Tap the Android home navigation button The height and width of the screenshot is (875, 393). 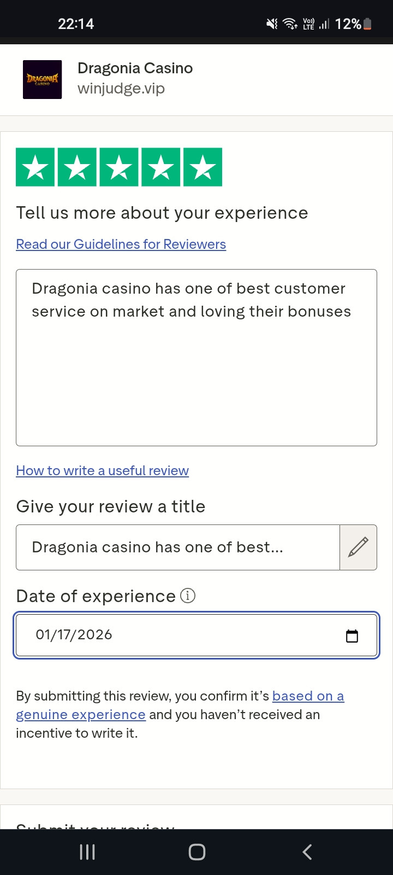[196, 851]
